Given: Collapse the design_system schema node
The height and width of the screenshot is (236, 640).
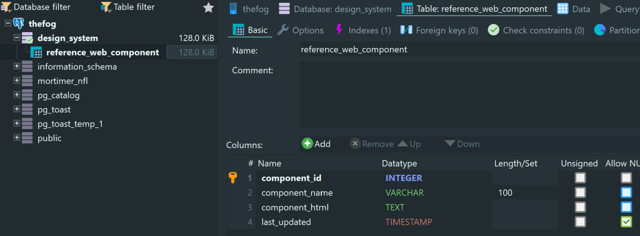Looking at the screenshot, I should tap(17, 38).
